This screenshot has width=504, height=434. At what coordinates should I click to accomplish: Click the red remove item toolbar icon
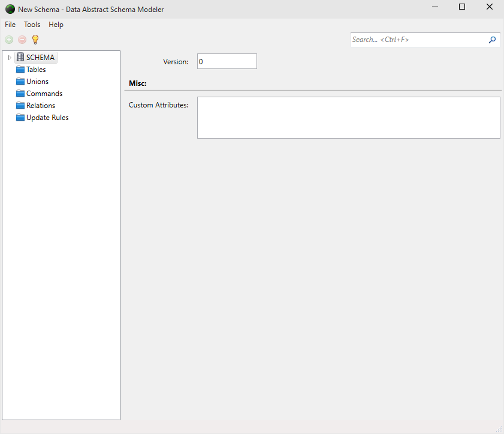coord(22,40)
